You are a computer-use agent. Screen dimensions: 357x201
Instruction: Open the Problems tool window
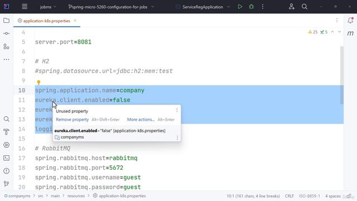(x=6, y=171)
